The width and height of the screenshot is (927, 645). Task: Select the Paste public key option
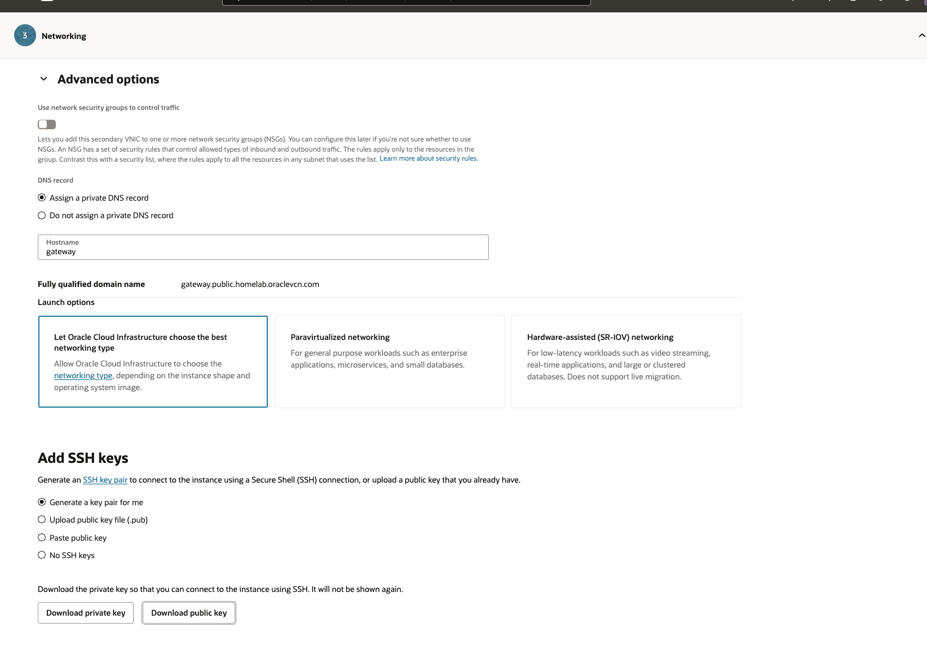(x=42, y=538)
